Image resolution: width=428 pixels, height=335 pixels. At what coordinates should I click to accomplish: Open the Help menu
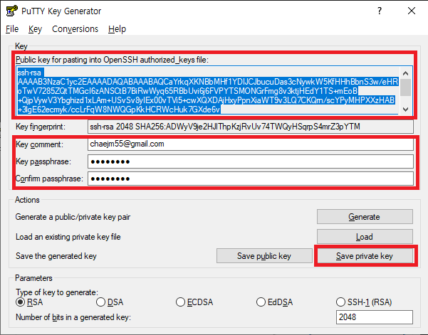point(117,29)
